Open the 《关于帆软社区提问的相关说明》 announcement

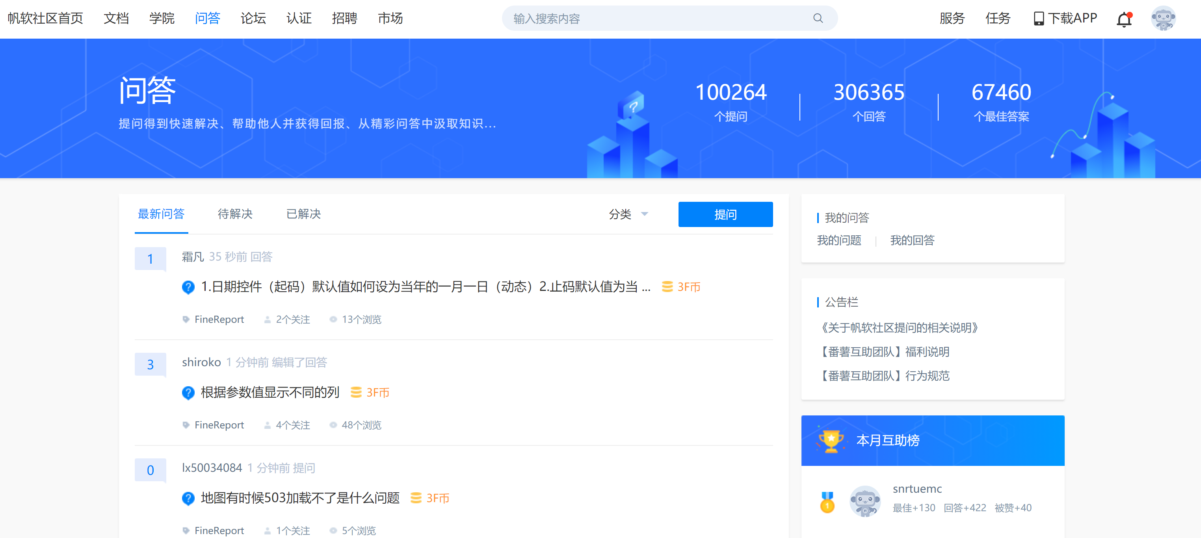899,328
